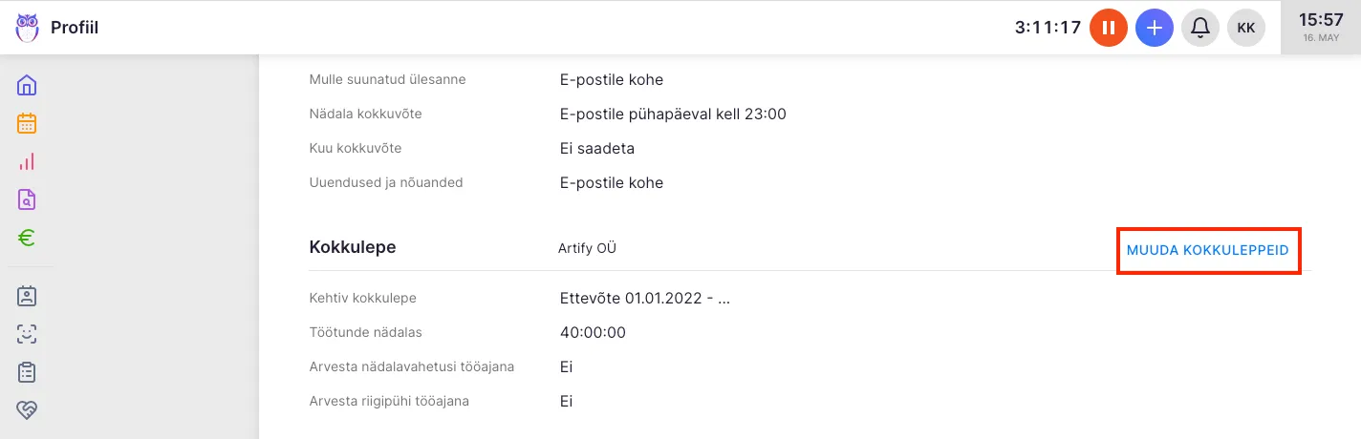Click the 3:11:17 running timer display
The image size is (1361, 439).
(x=1048, y=28)
